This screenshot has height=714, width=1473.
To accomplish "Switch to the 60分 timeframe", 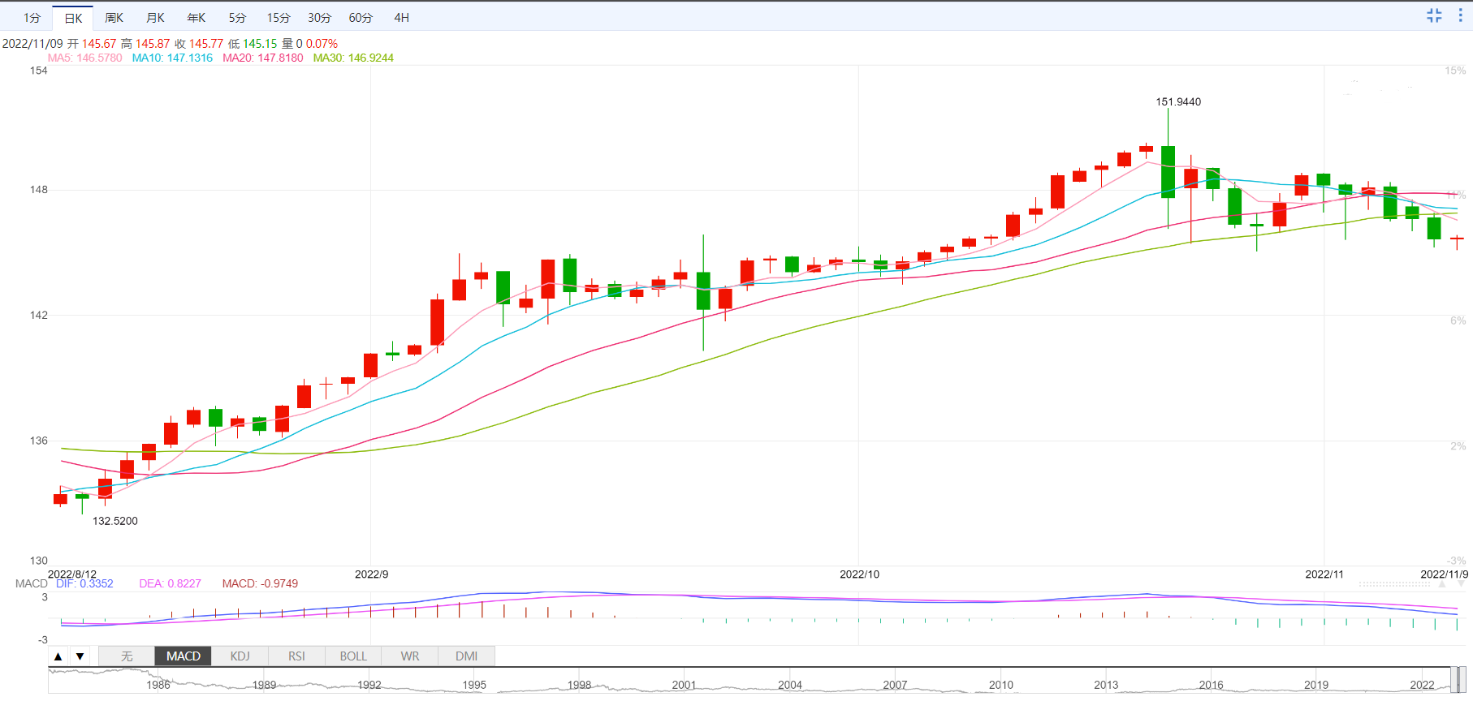I will point(361,18).
